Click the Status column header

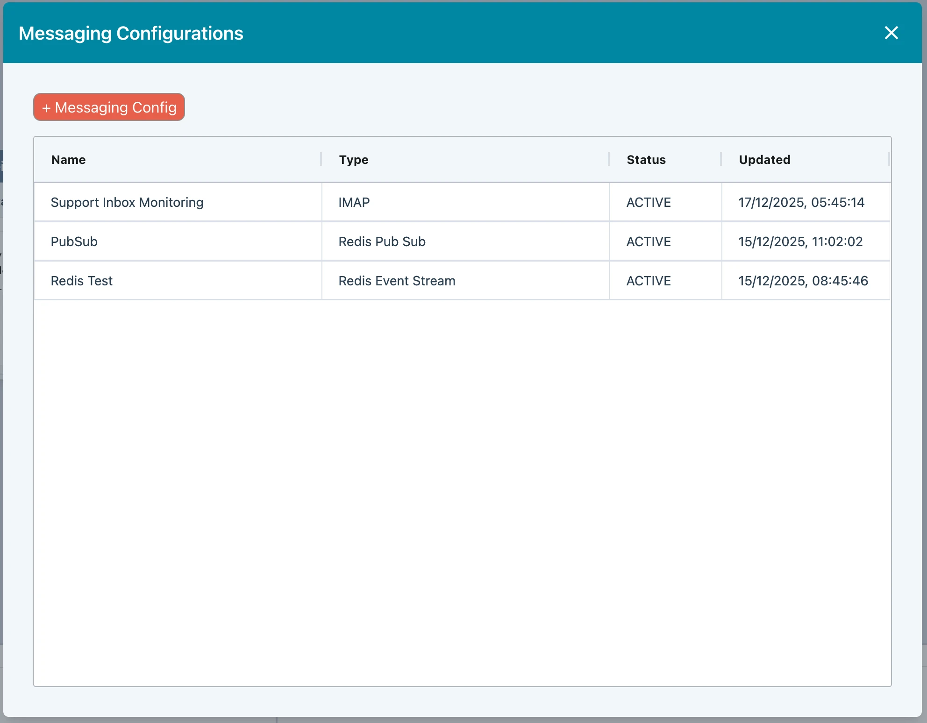646,160
